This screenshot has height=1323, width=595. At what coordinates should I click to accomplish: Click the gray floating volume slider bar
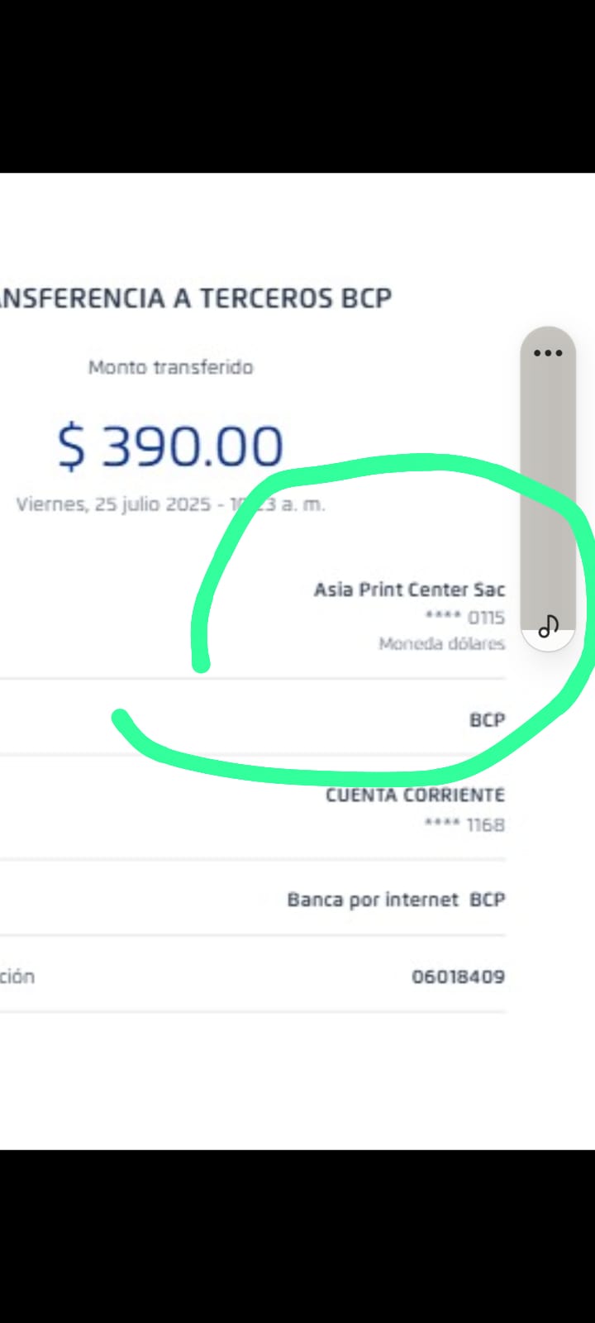[x=548, y=488]
